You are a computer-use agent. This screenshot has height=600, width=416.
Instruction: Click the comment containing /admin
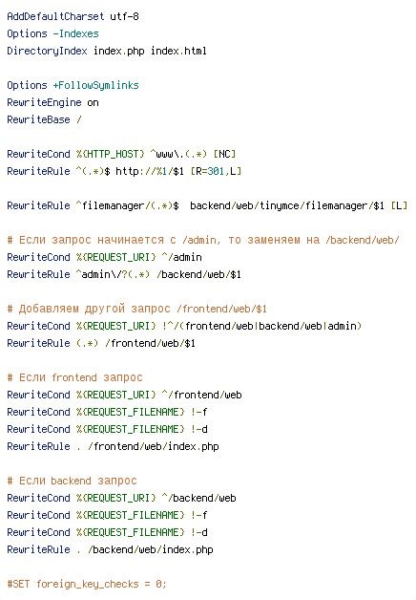tap(203, 241)
